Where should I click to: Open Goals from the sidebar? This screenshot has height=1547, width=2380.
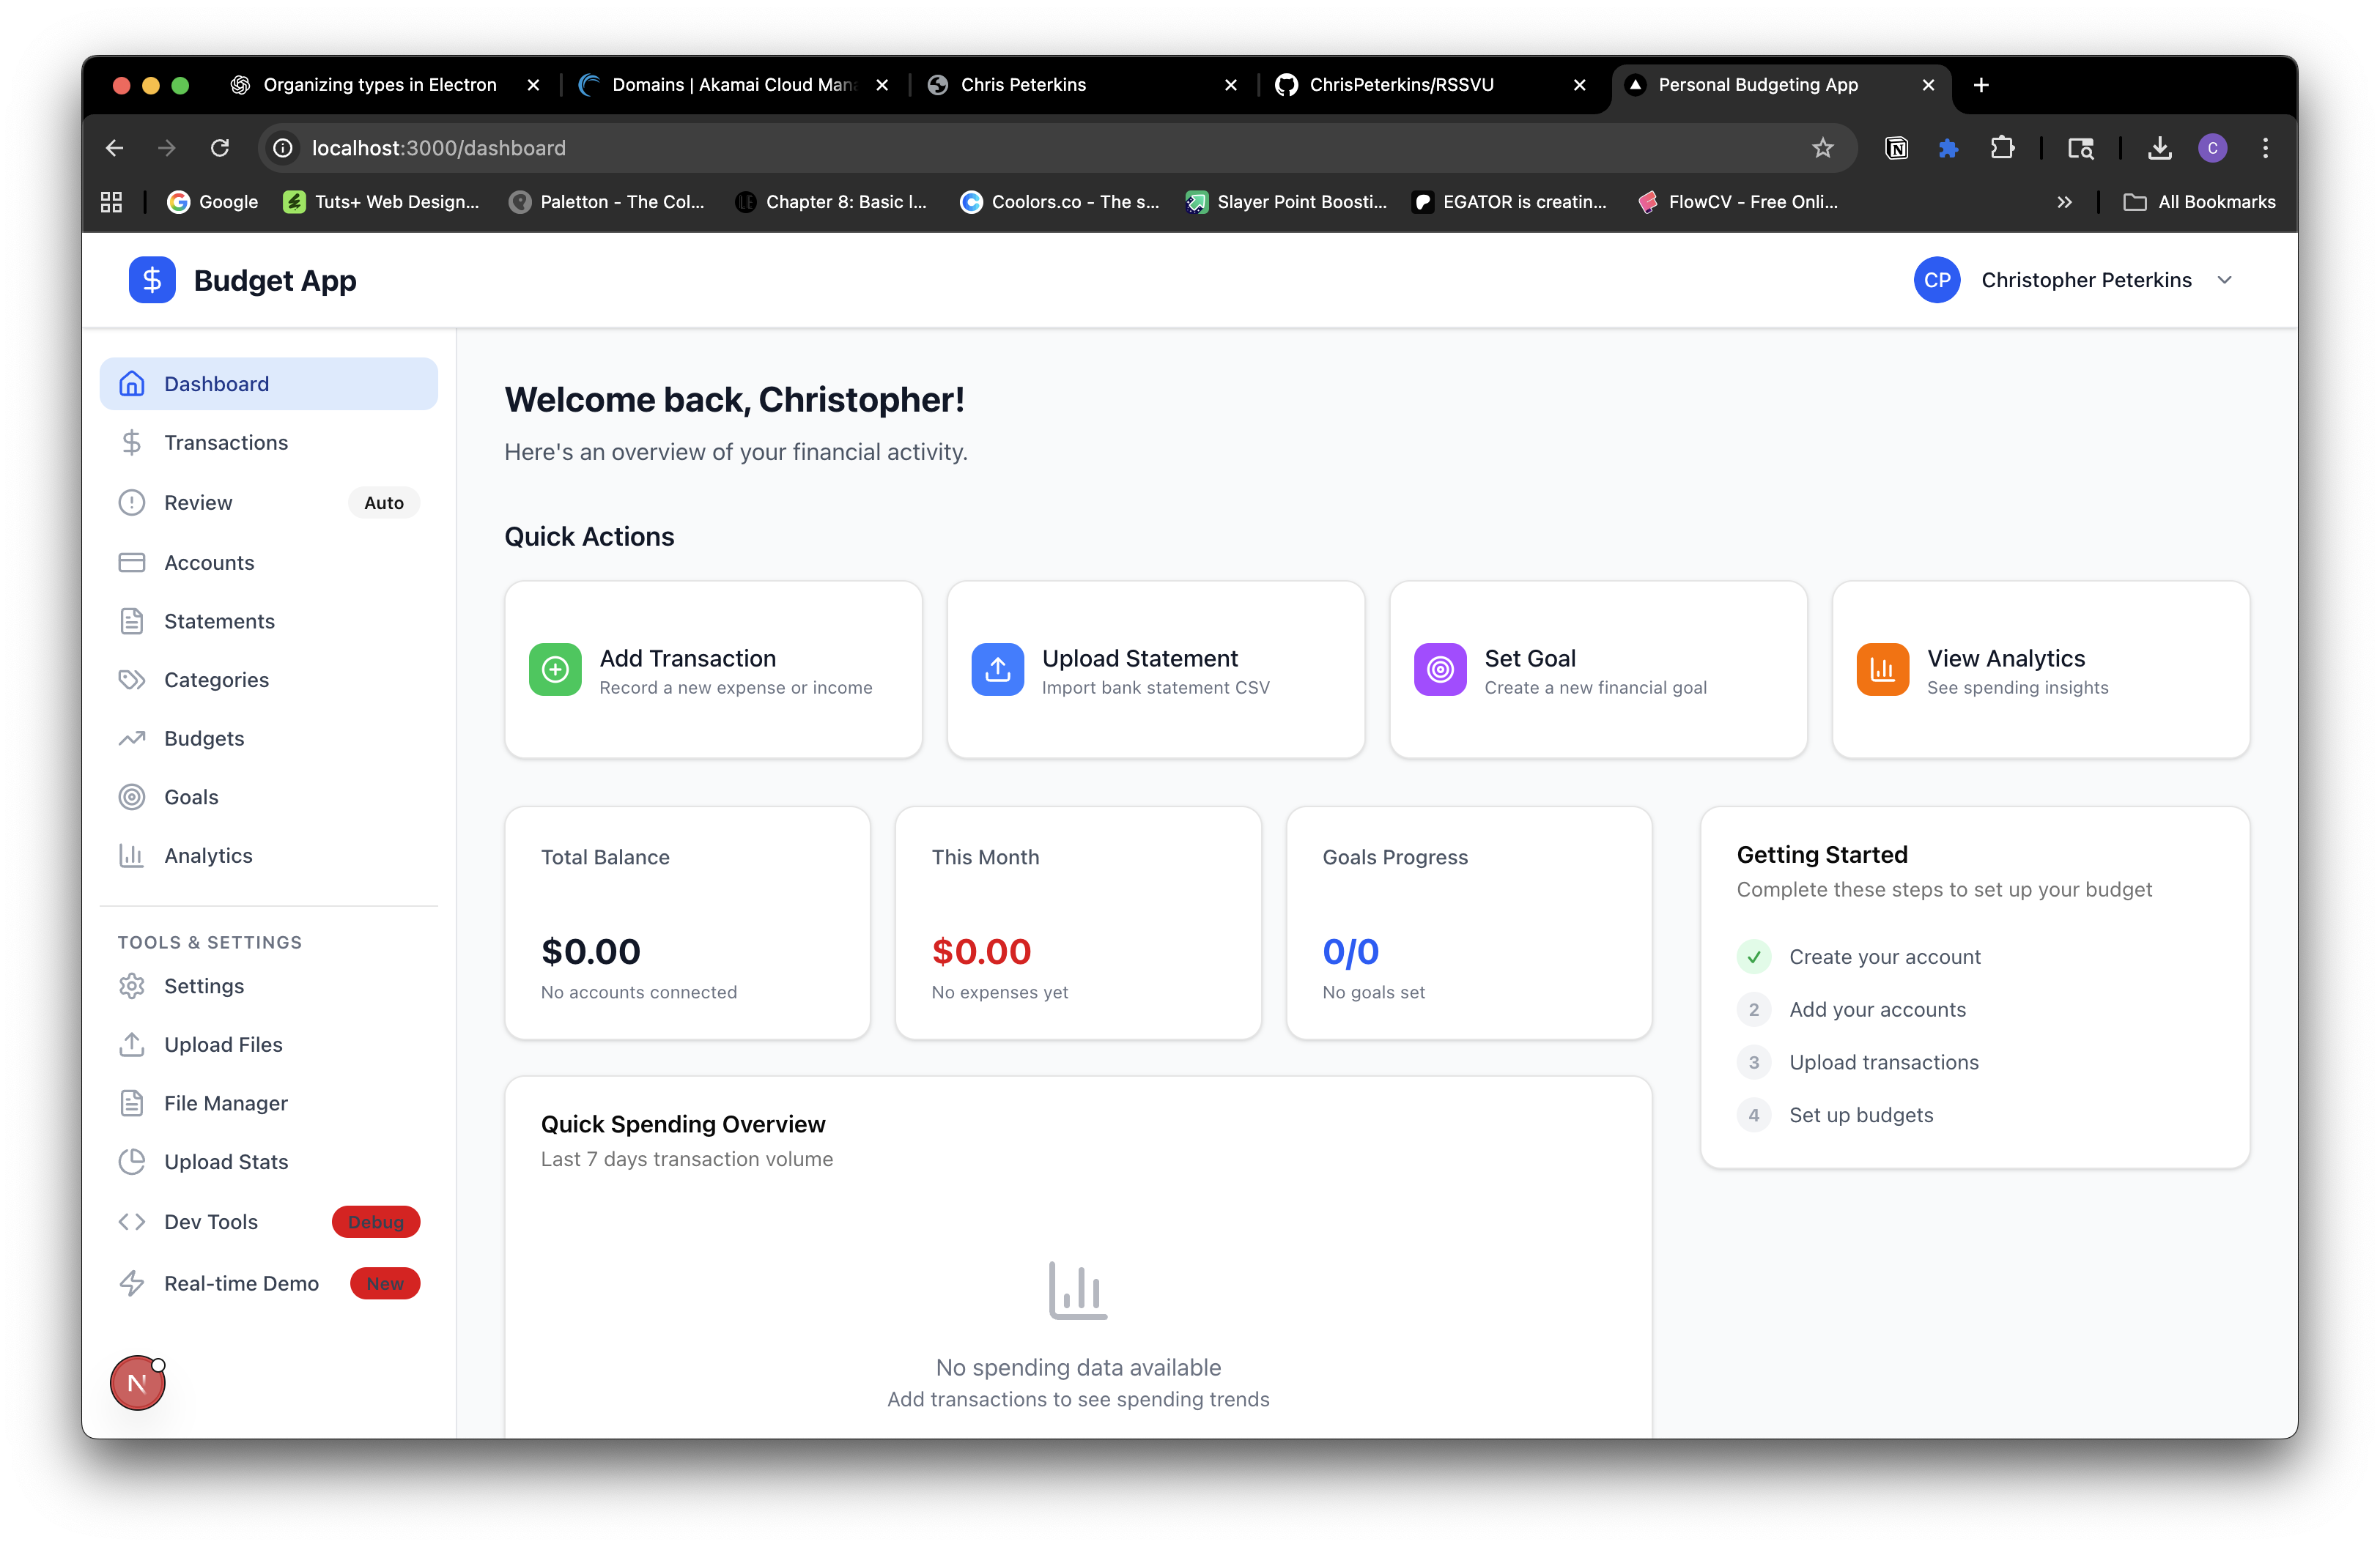pyautogui.click(x=191, y=796)
